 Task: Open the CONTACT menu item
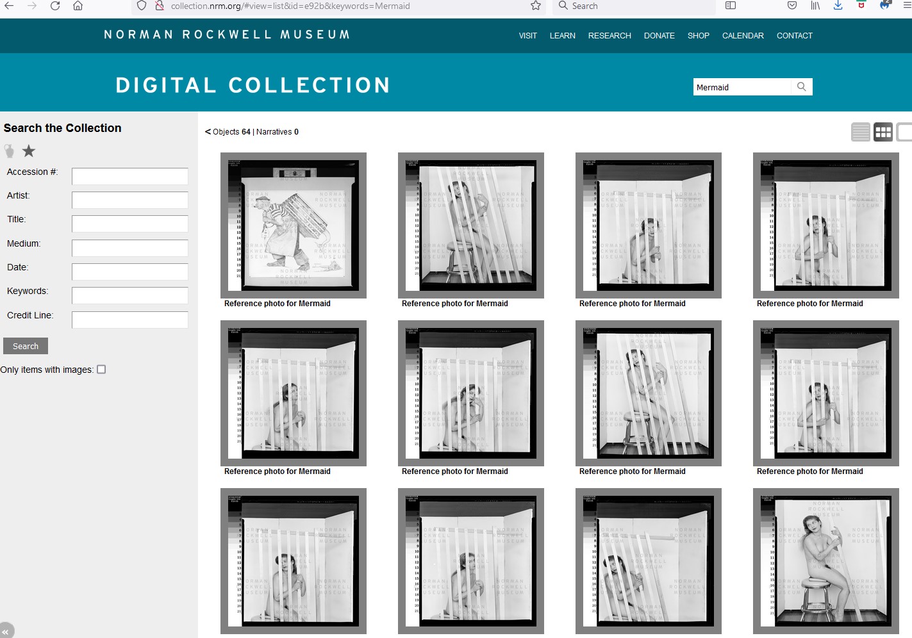point(795,36)
